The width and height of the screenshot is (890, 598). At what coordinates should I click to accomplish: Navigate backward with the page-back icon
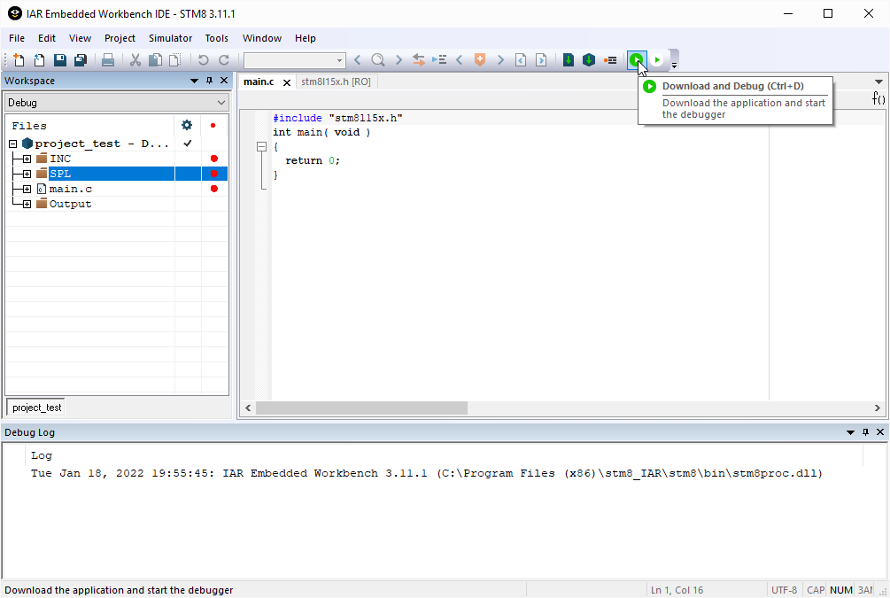(521, 59)
